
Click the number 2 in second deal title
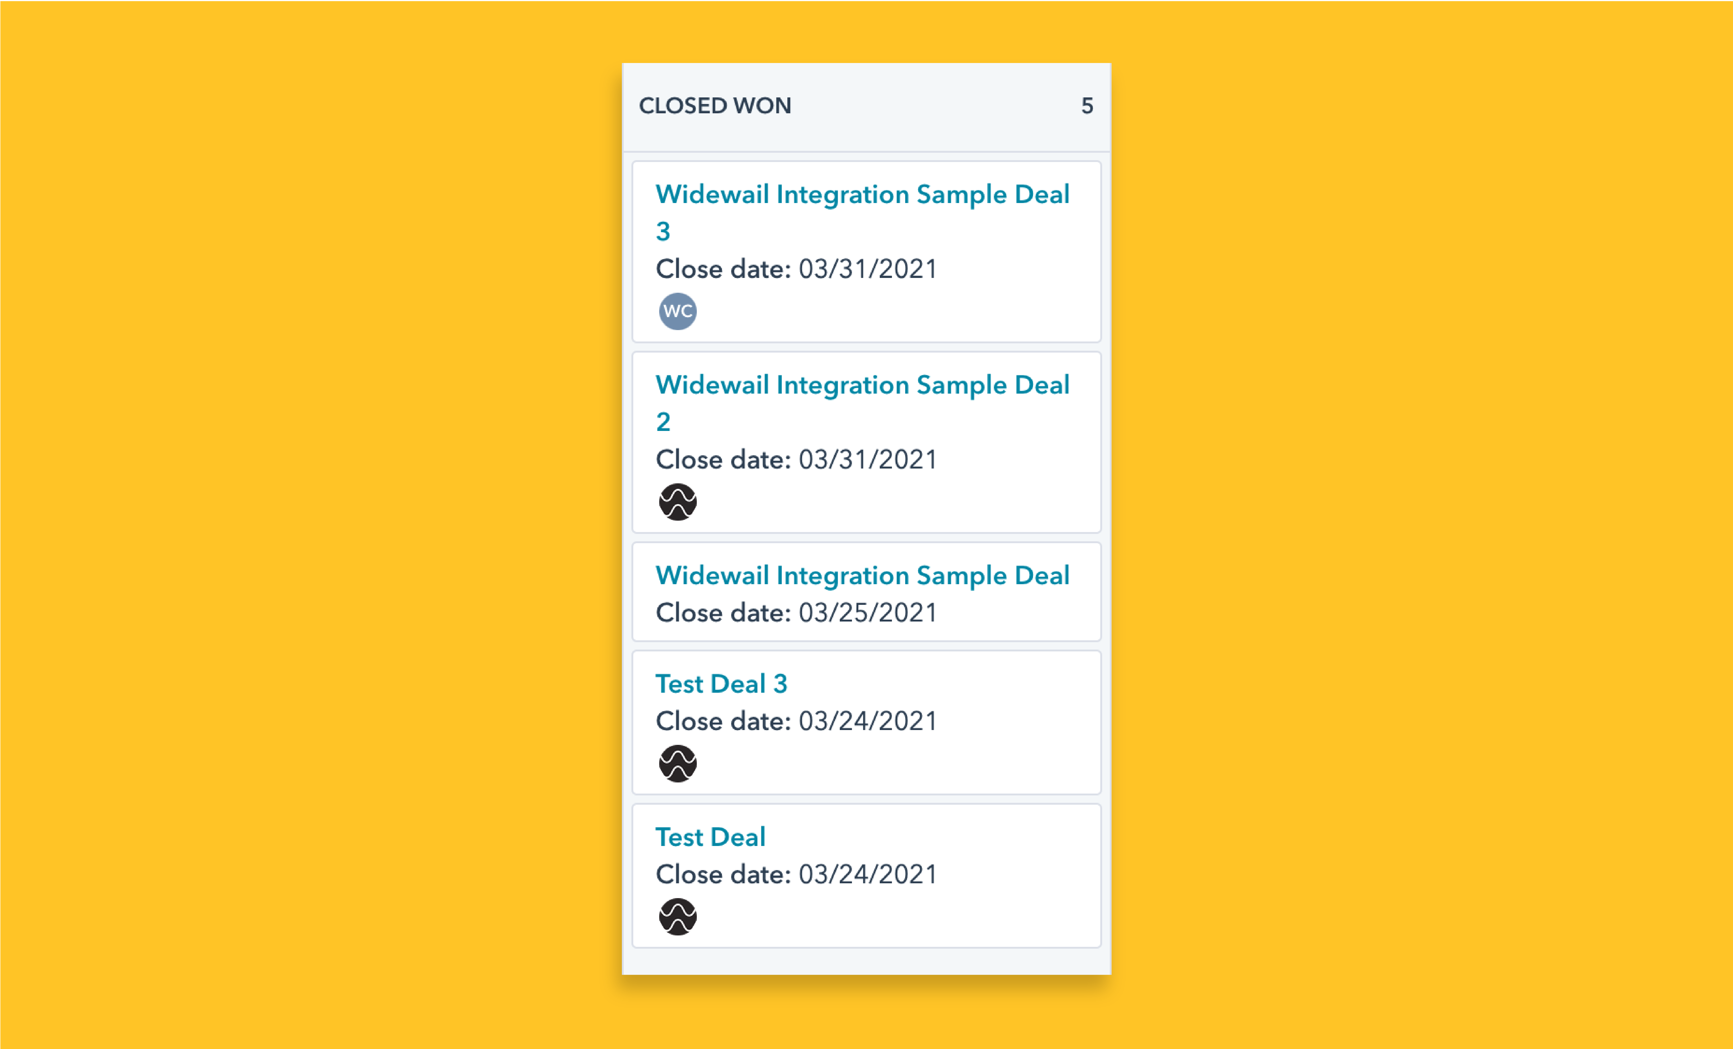click(663, 422)
